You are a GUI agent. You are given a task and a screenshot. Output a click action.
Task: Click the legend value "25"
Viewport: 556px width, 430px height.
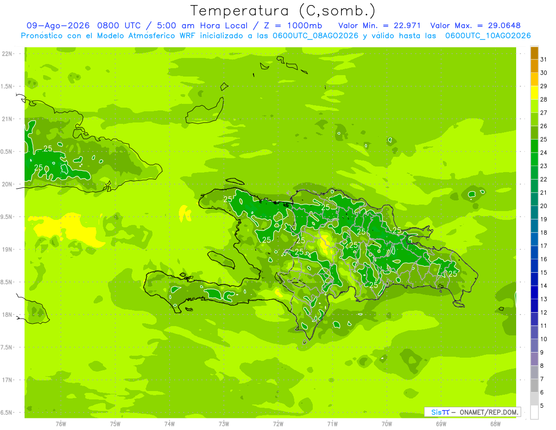(x=543, y=140)
